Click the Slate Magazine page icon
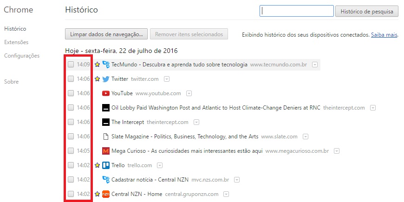The image size is (404, 202). [x=105, y=137]
